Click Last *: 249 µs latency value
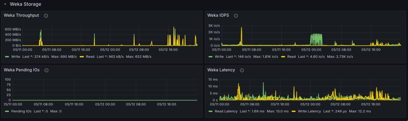This screenshot has width=408, height=121. tap(335, 111)
